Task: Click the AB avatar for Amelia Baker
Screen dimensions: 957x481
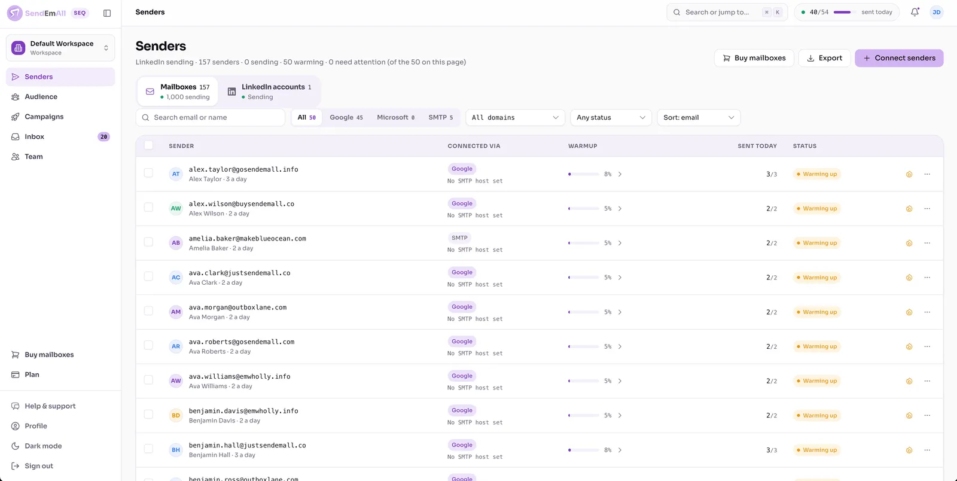Action: pyautogui.click(x=176, y=243)
